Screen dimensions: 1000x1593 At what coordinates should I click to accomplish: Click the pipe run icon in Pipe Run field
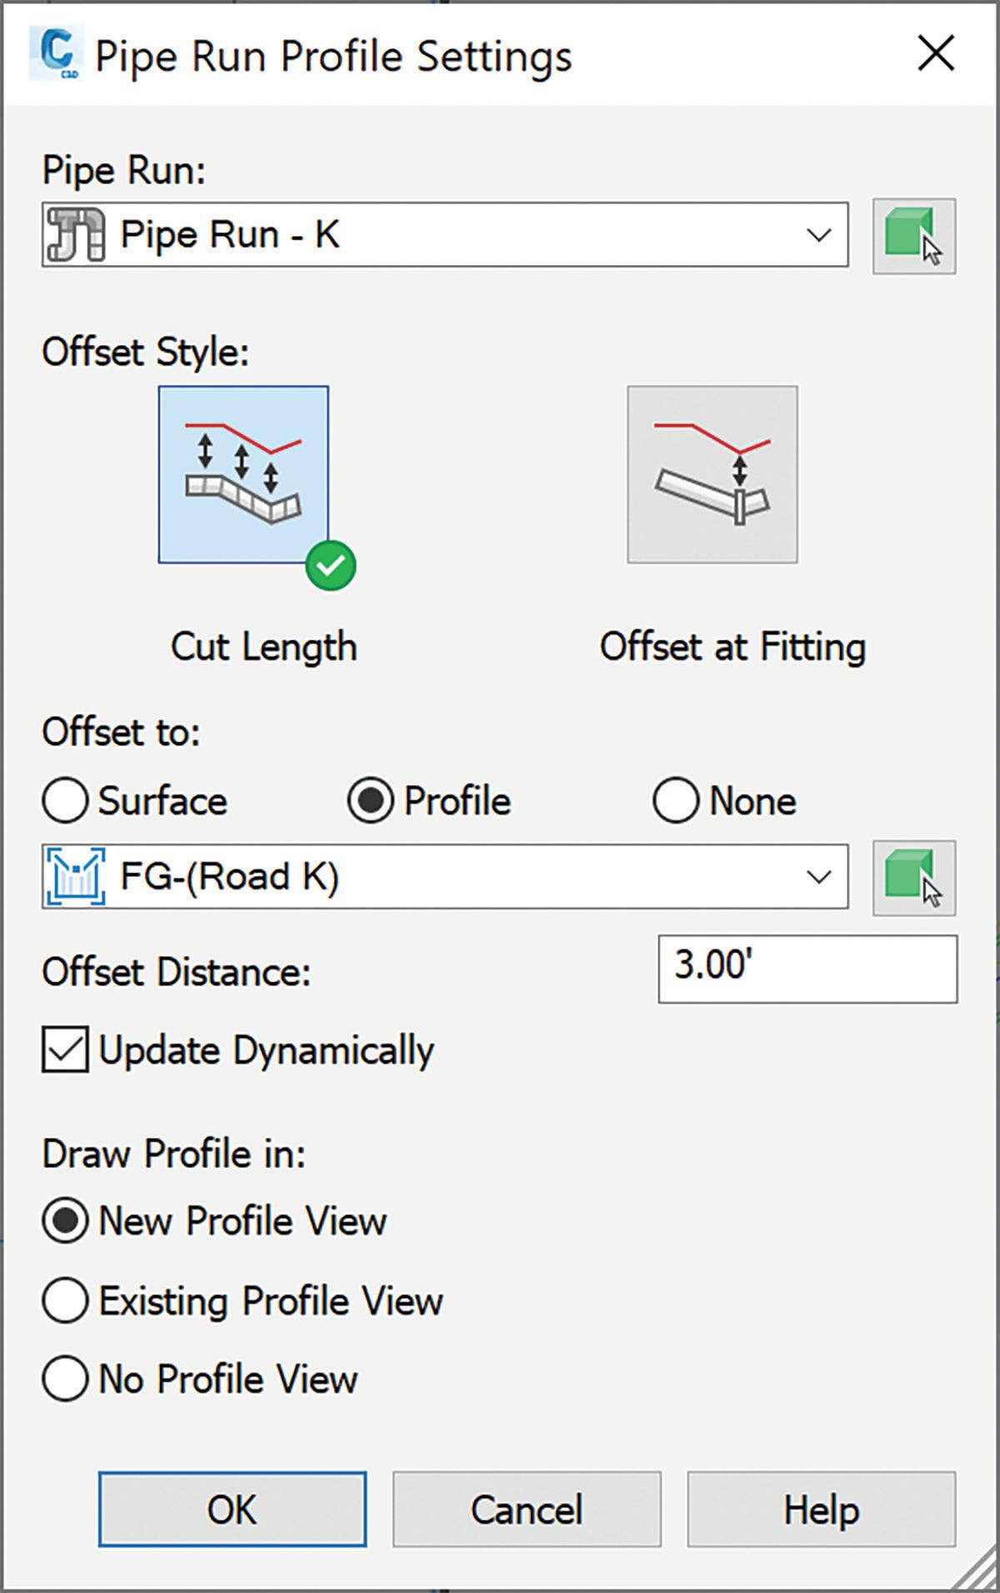77,235
